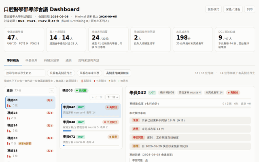Toggle 深色／淺色 theme button
The image size is (259, 162).
[x=233, y=9]
